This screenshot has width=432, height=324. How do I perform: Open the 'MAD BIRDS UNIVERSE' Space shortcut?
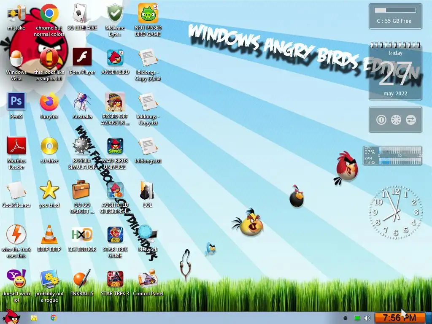115,146
